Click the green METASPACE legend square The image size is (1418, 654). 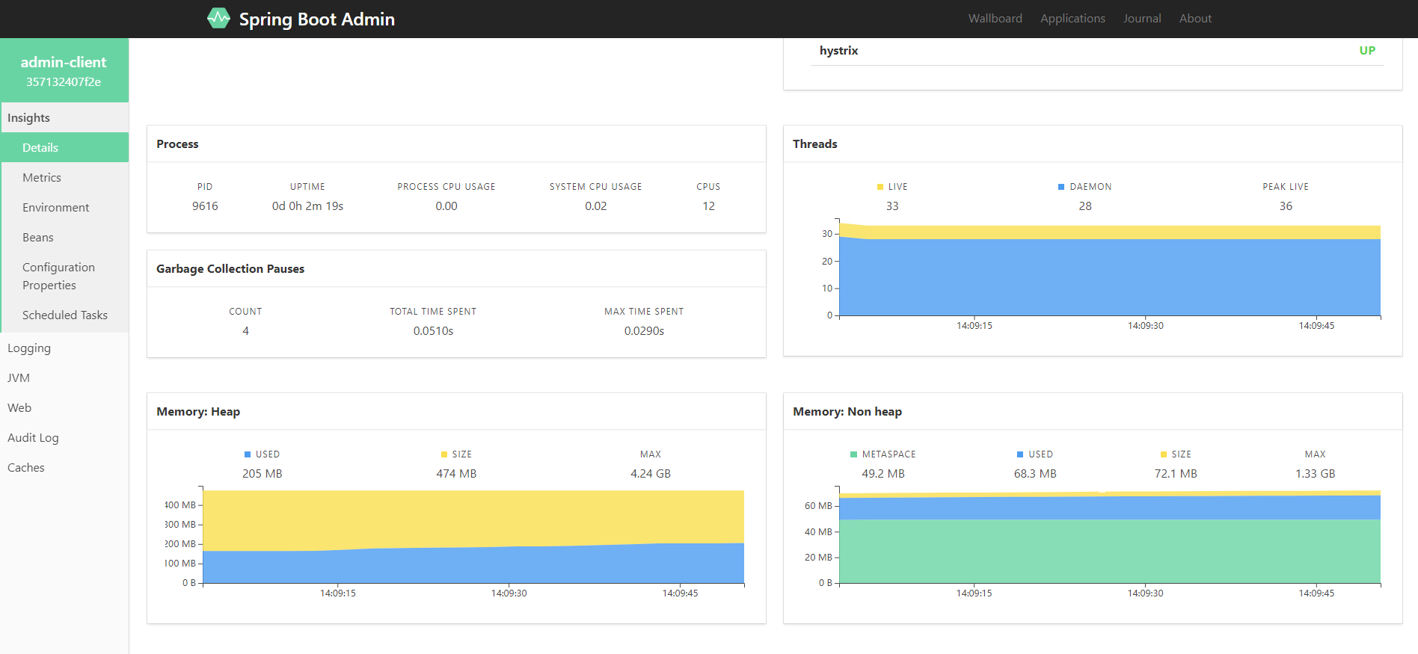[854, 454]
